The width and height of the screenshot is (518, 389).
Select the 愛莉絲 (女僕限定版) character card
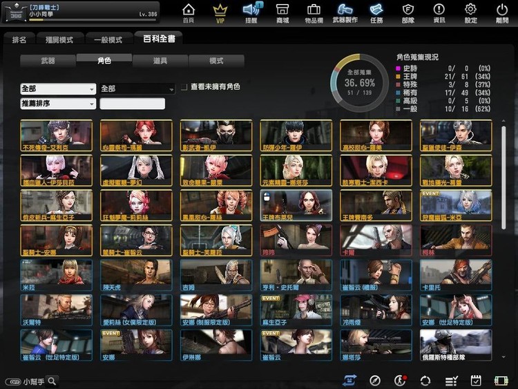point(136,310)
